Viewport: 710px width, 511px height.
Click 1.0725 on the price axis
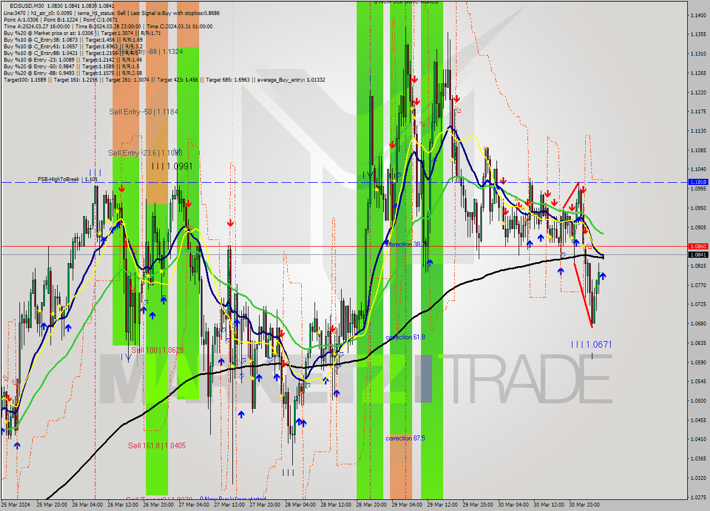698,304
